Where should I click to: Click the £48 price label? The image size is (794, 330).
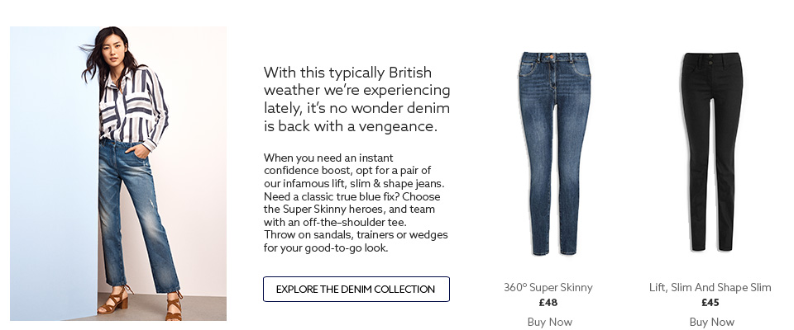point(548,303)
